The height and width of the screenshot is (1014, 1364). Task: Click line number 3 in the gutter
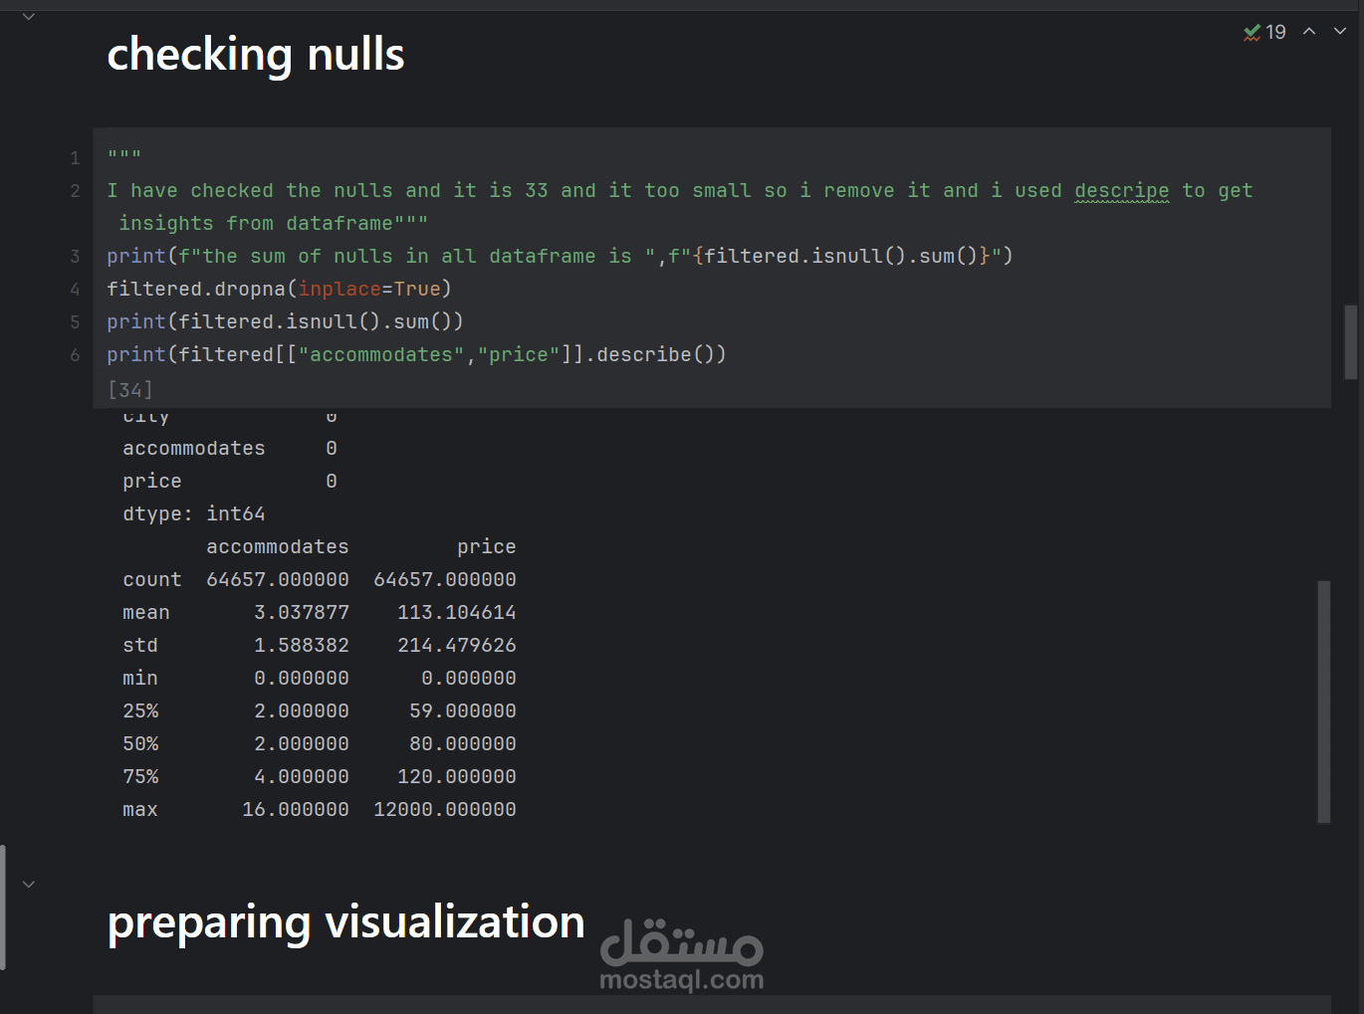(75, 257)
